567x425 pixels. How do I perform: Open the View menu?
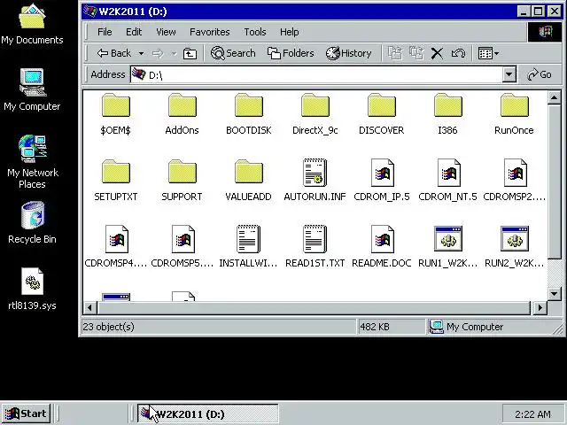[166, 32]
